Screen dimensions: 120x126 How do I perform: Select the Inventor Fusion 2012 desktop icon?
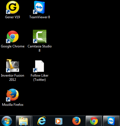(13, 66)
